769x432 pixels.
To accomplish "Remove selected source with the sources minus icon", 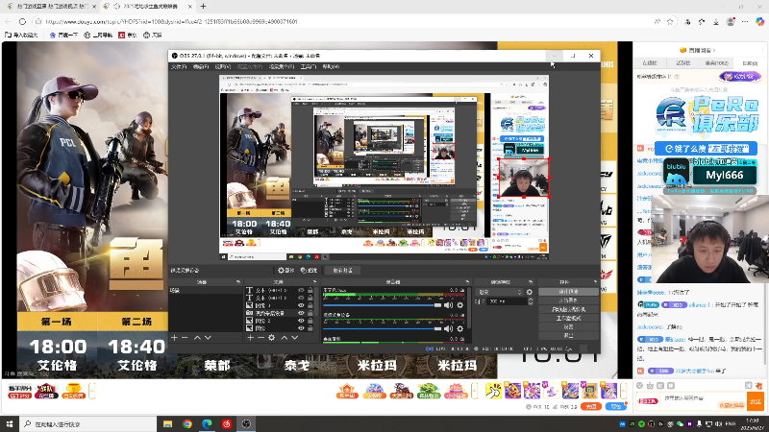I will [x=260, y=338].
